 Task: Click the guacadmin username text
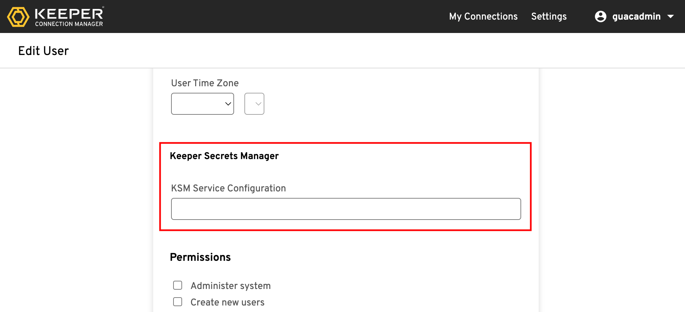click(636, 16)
